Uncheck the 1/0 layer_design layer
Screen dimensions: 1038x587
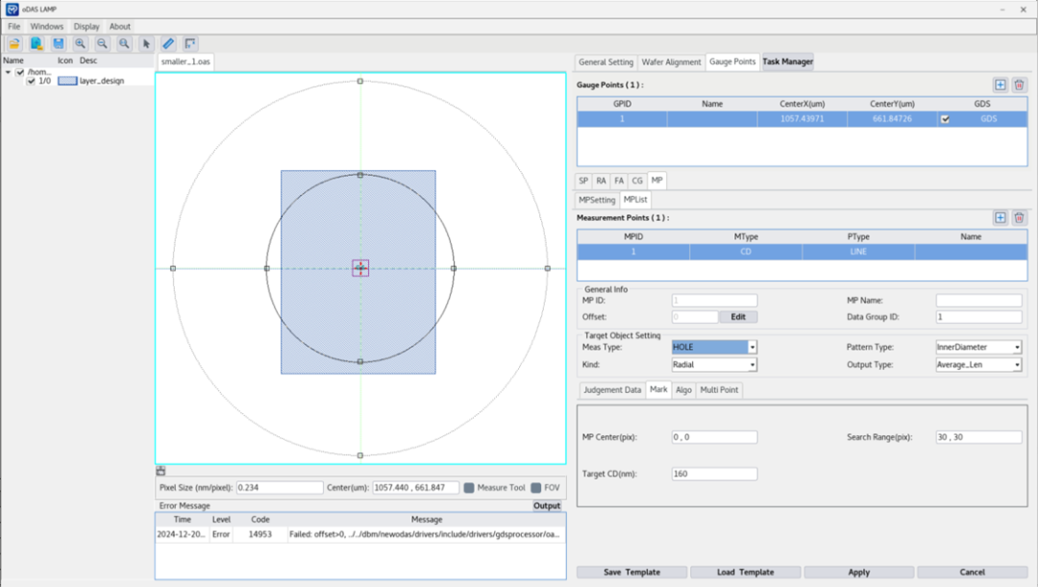tap(31, 82)
